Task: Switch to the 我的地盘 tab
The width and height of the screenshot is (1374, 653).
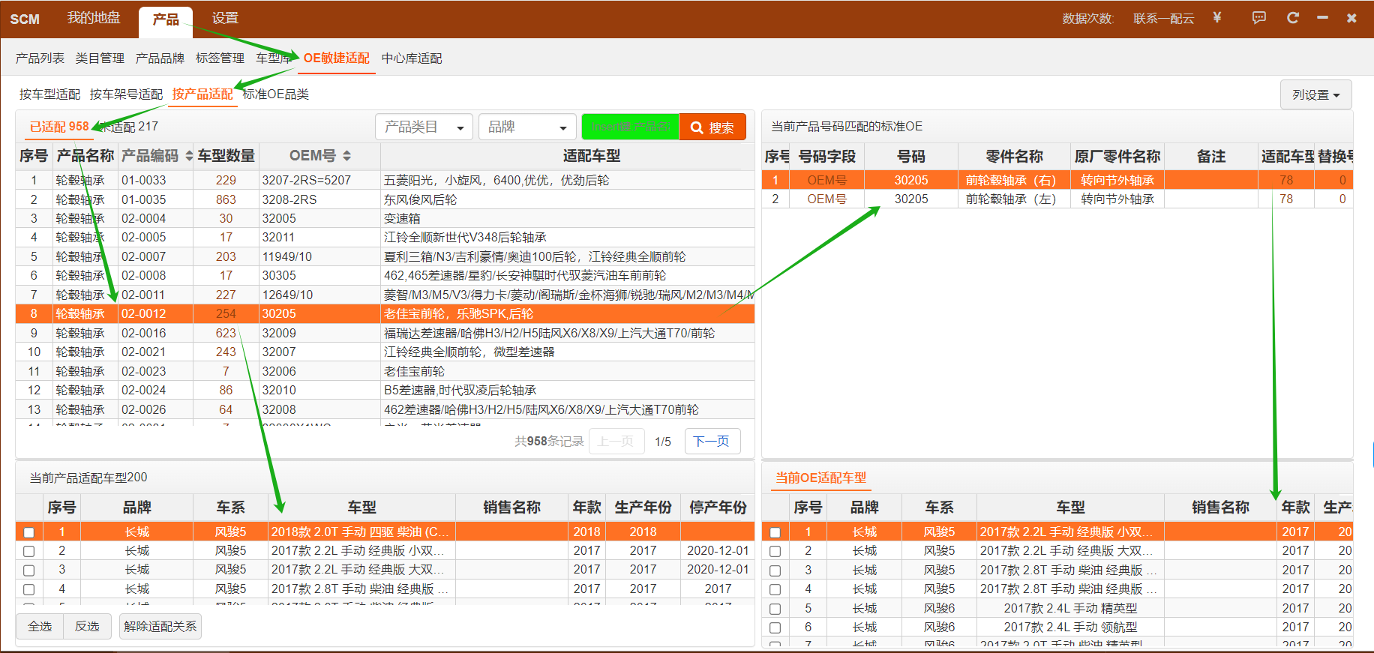Action: point(94,18)
